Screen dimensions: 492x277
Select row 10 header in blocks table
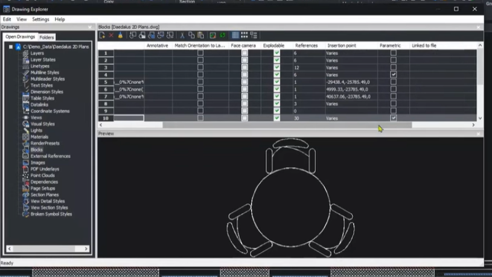(106, 118)
